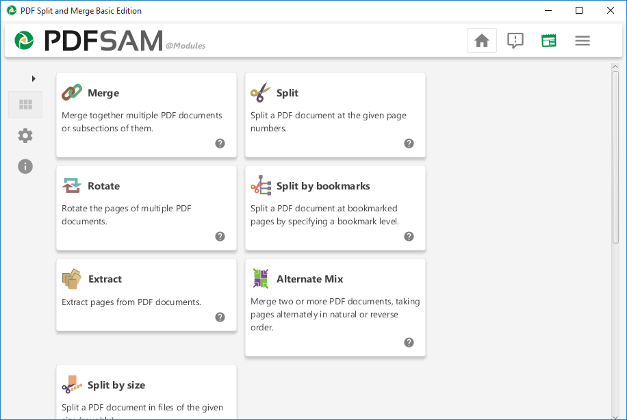Click the scrollbar up arrow

(x=615, y=67)
